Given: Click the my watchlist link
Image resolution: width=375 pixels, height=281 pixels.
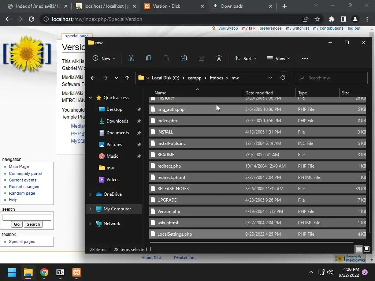Looking at the screenshot, I should tap(297, 28).
